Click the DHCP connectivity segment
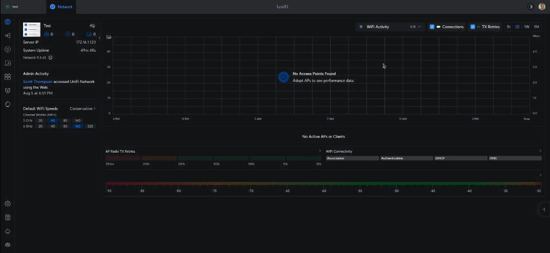550x253 pixels. coord(461,158)
